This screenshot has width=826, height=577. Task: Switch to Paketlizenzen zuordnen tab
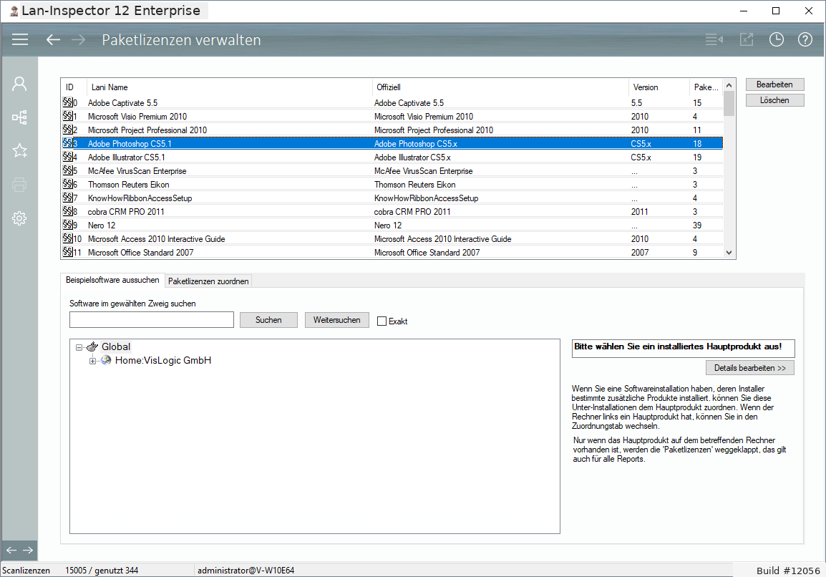click(208, 281)
